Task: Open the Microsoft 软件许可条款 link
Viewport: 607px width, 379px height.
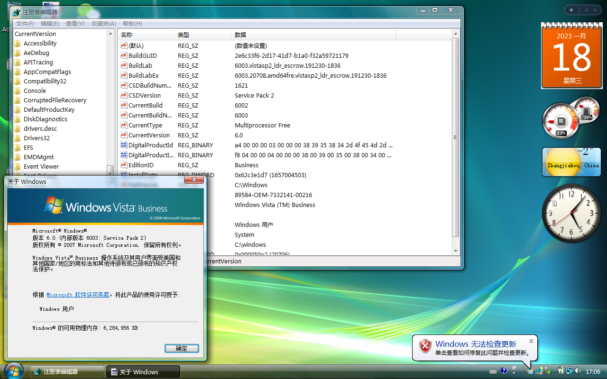Action: [x=78, y=295]
